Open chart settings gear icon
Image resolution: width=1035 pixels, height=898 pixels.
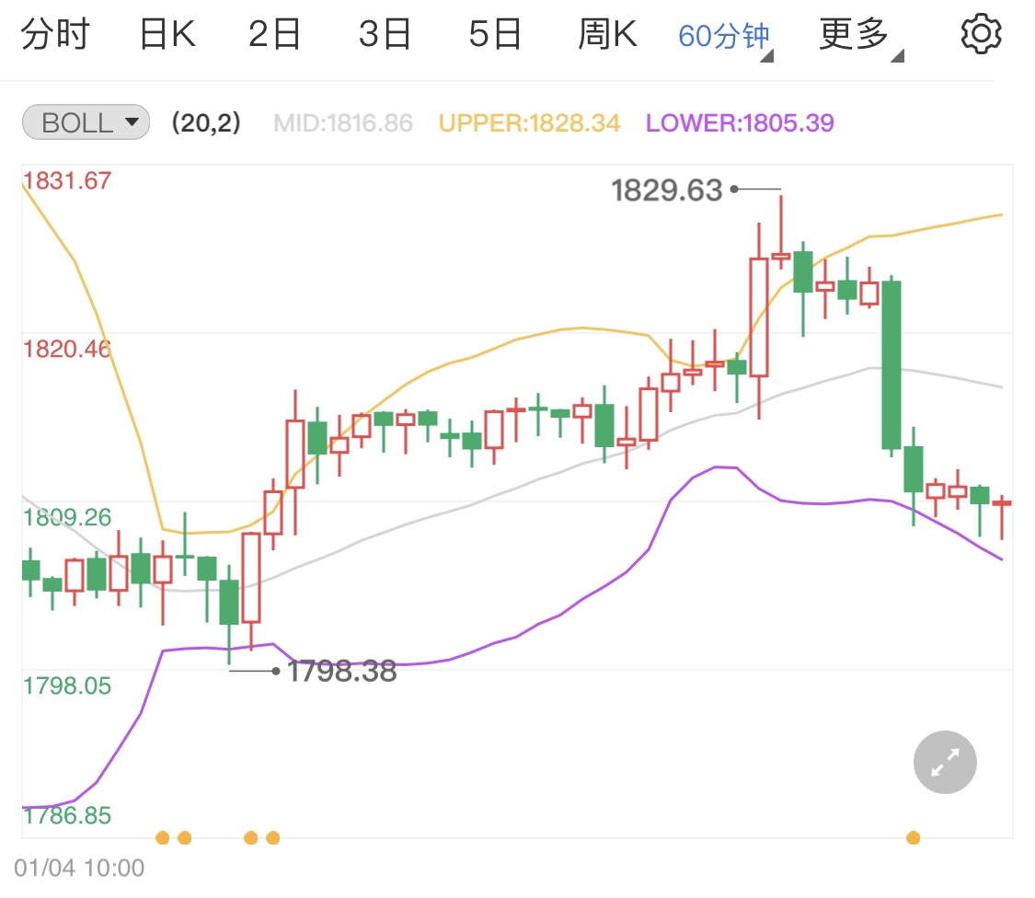[981, 34]
